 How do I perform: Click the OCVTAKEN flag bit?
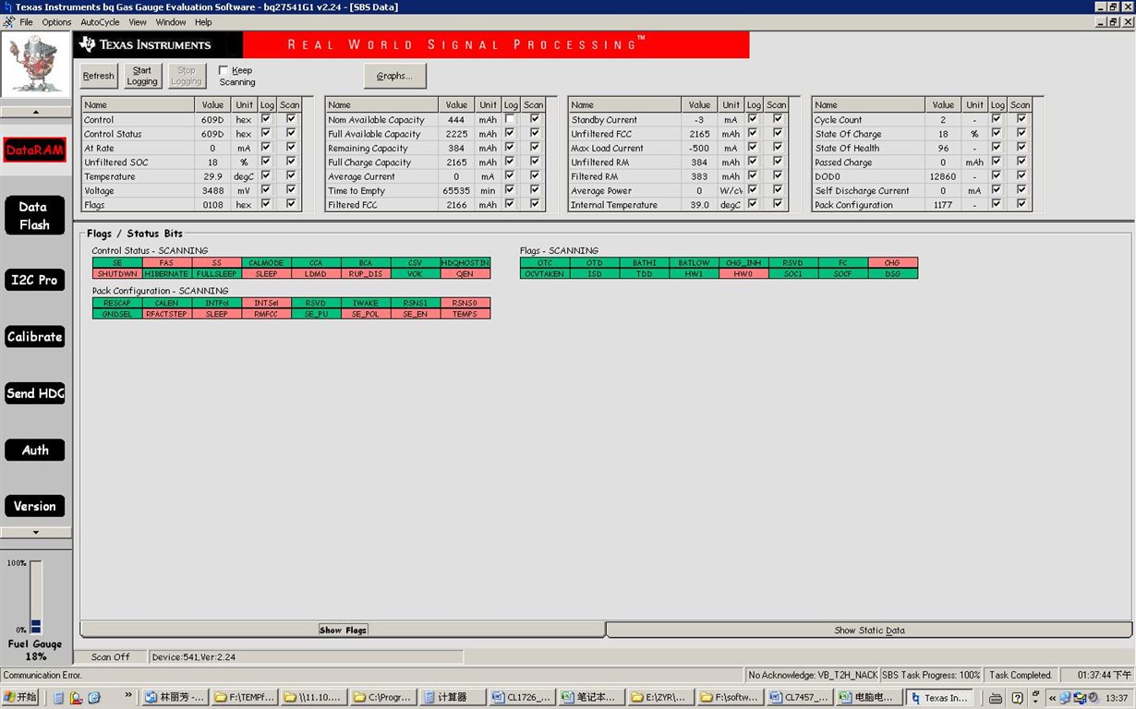(x=545, y=274)
